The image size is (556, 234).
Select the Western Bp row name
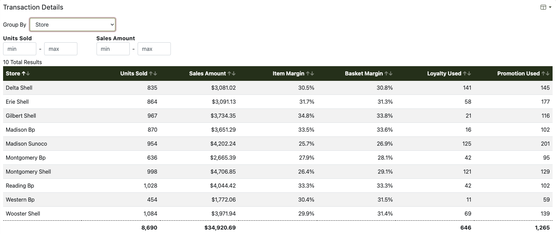coord(20,200)
